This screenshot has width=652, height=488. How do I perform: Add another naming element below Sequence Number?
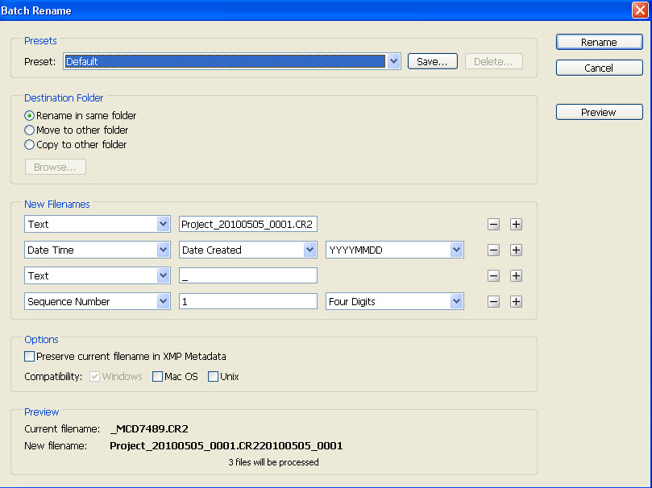coord(516,301)
